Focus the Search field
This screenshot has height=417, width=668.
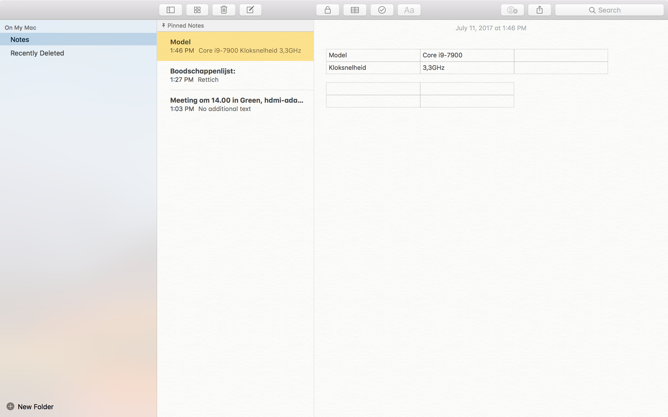coord(609,10)
